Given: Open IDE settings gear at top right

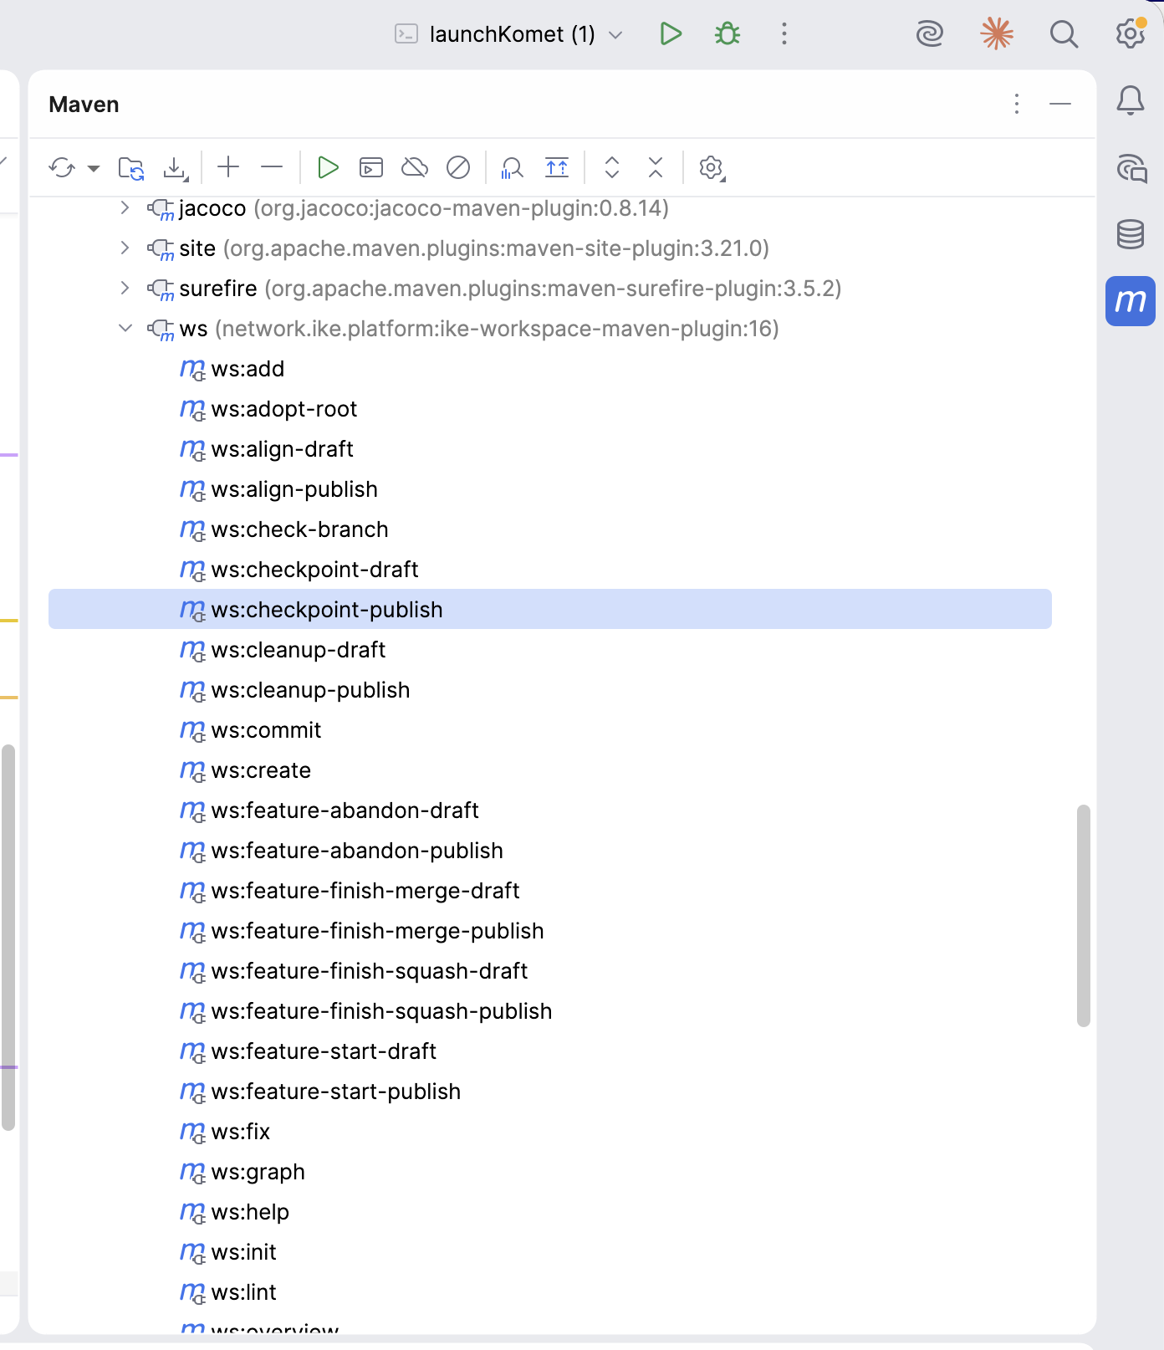Looking at the screenshot, I should tap(1131, 33).
